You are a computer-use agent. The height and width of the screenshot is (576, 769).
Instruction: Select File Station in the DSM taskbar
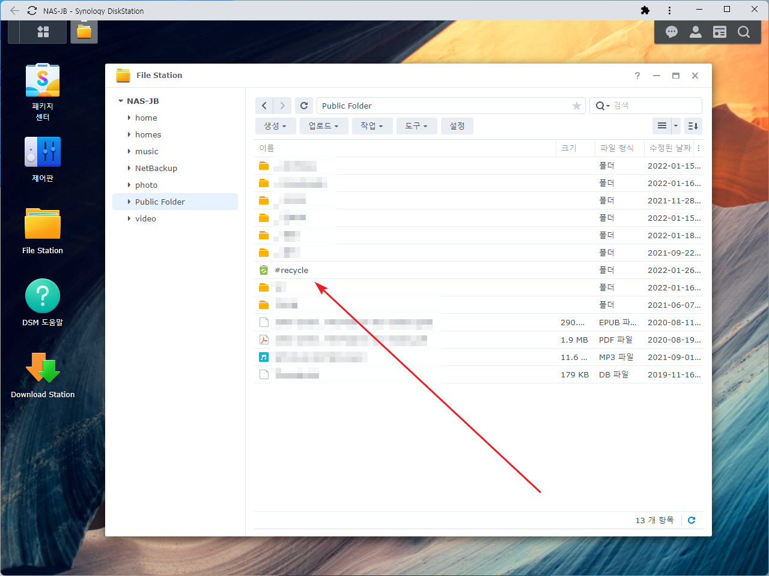click(84, 32)
